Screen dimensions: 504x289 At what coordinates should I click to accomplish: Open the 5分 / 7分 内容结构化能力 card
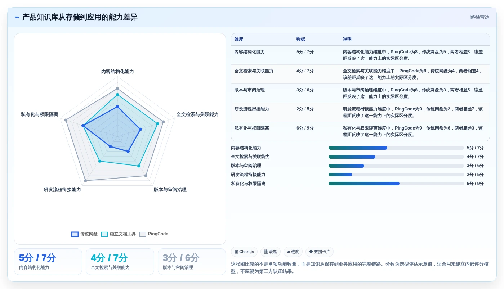48,262
